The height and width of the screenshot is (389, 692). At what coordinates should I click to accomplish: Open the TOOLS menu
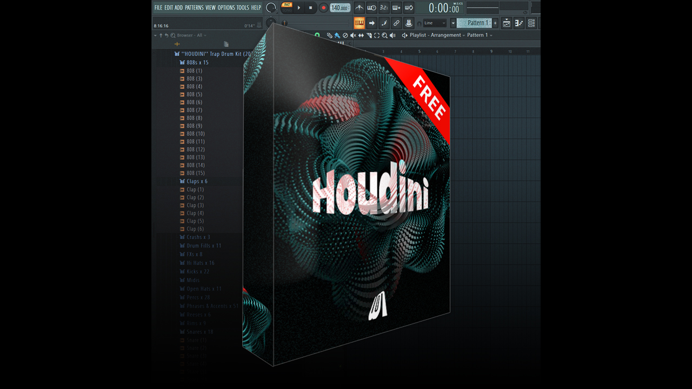click(243, 8)
